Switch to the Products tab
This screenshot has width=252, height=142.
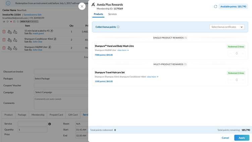pyautogui.click(x=98, y=14)
